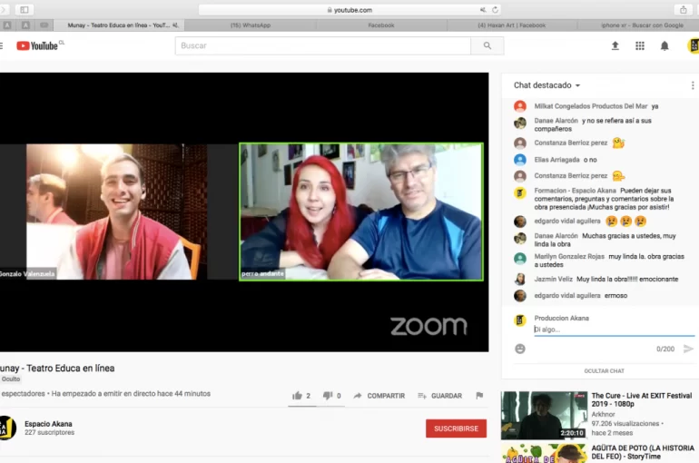
Task: Select the Munay Teatro Educa tab
Action: pyautogui.click(x=119, y=25)
